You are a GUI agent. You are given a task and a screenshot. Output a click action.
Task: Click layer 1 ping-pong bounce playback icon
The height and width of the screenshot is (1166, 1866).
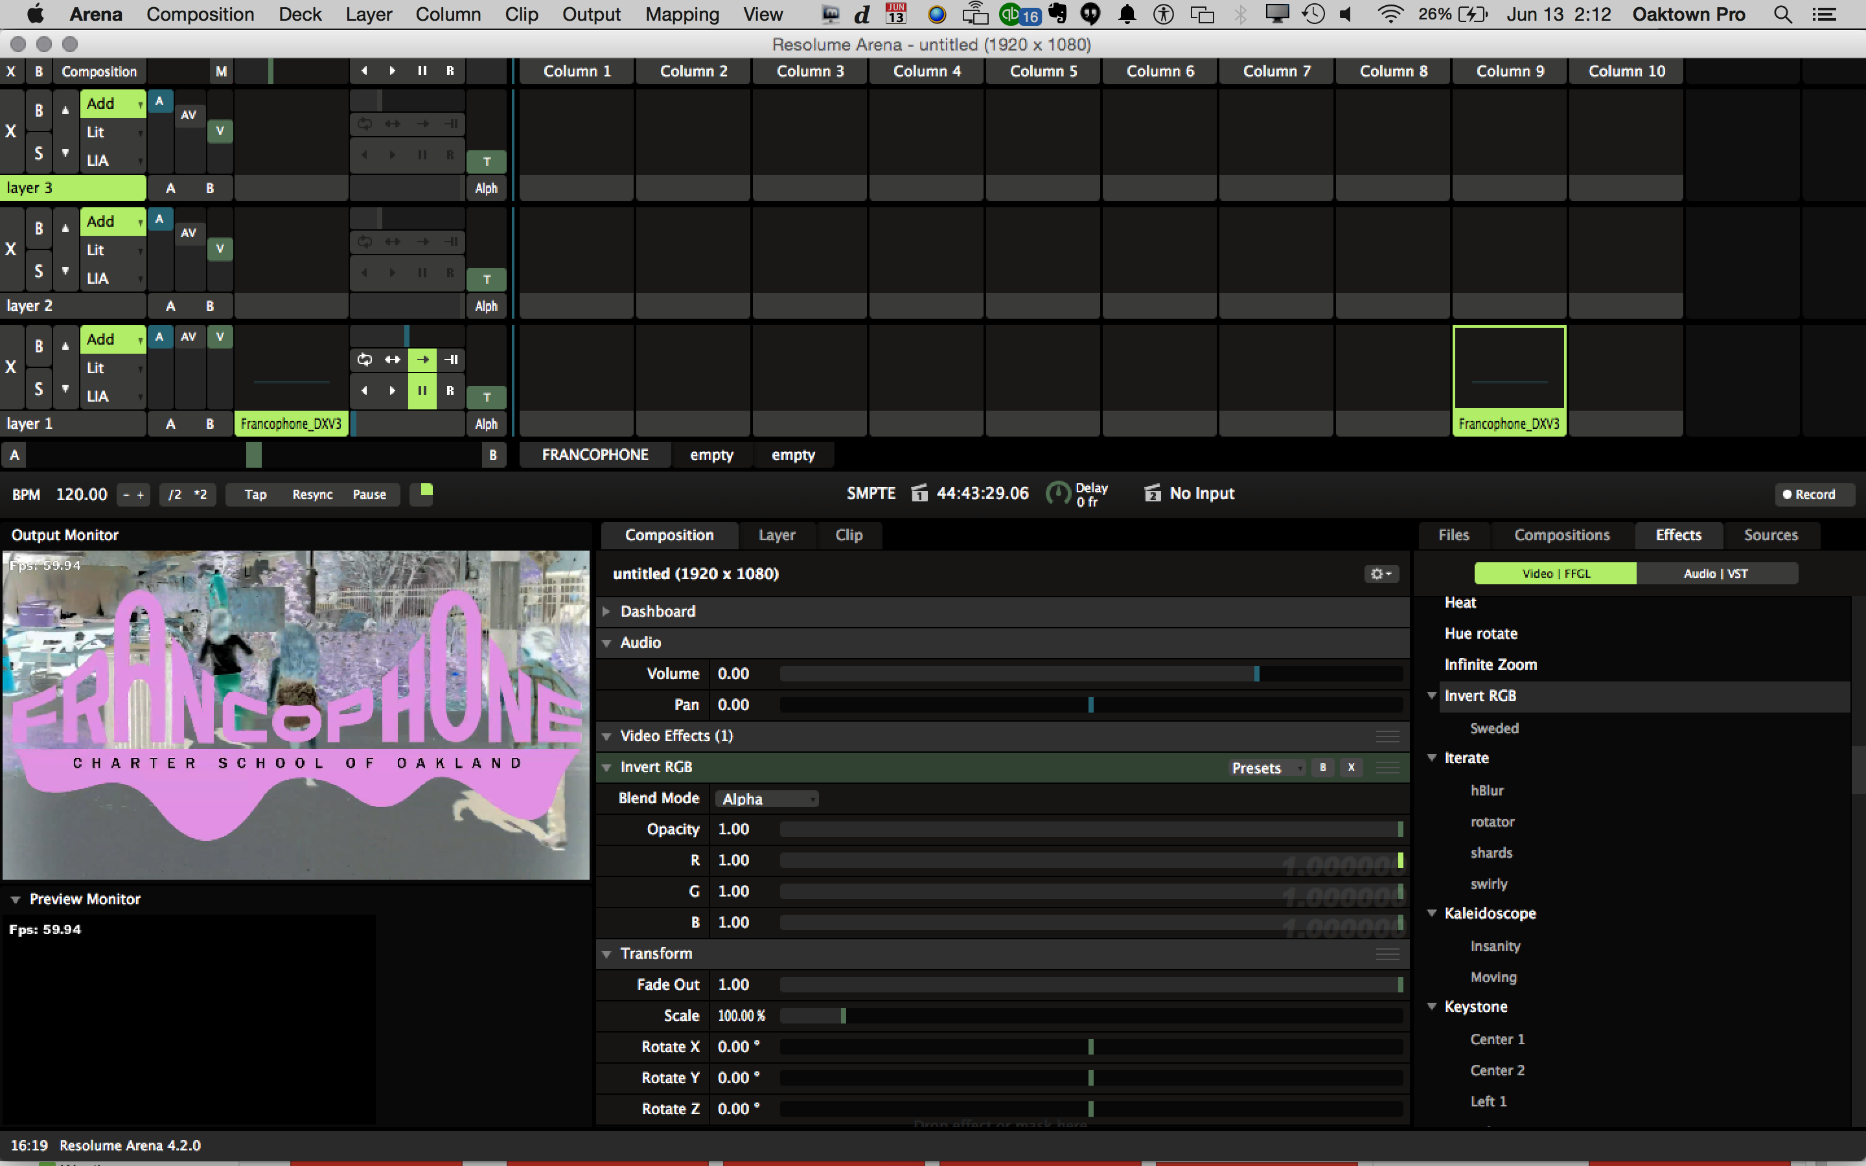click(393, 360)
